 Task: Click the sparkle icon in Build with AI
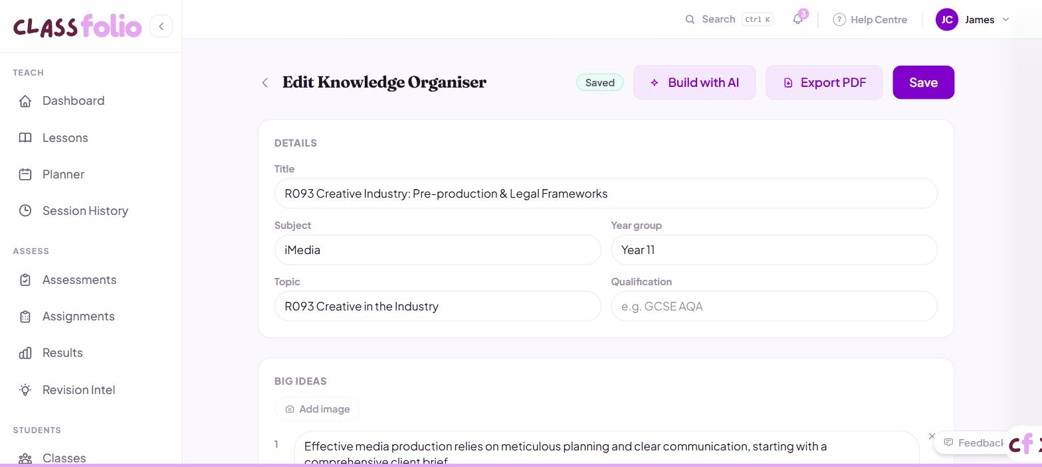655,82
